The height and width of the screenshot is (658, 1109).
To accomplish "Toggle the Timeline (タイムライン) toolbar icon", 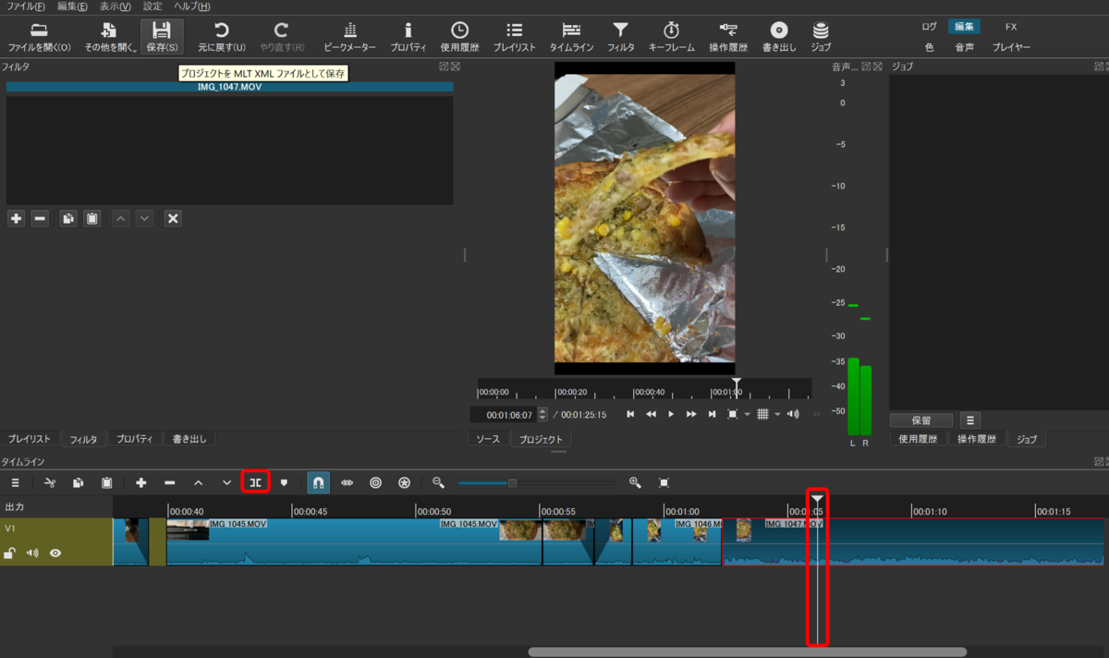I will coord(571,37).
